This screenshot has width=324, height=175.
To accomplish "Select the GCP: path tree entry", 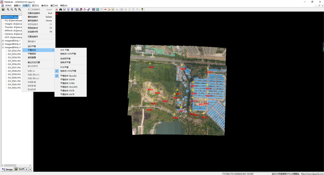I will pyautogui.click(x=13, y=37).
